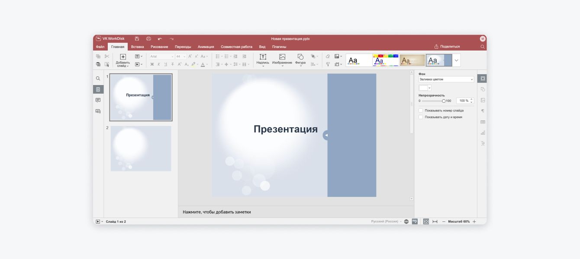580x259 pixels.
Task: Select slide 2 thumbnail
Action: click(141, 148)
